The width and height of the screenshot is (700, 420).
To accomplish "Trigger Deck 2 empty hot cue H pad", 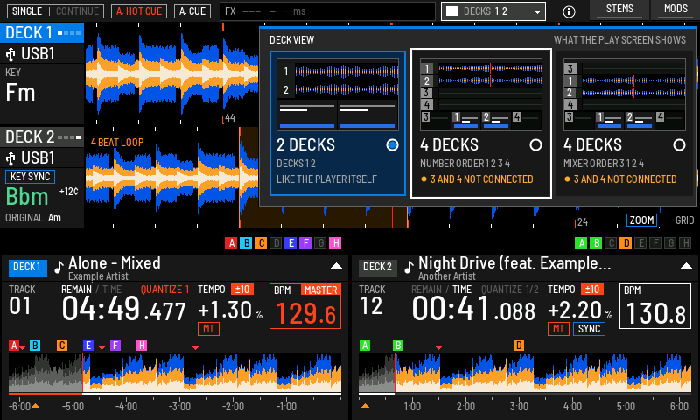I will point(685,243).
